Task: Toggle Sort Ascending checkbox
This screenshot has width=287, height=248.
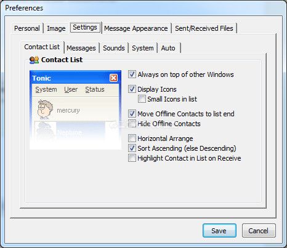Action: tap(132, 148)
